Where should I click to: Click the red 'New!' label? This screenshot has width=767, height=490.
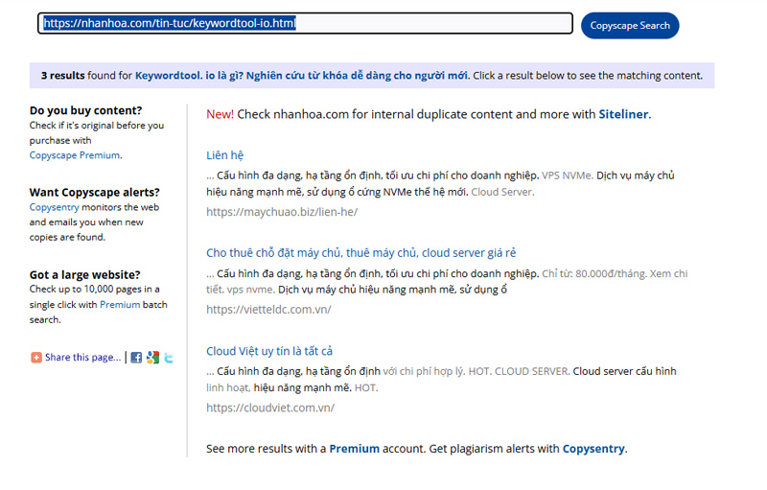pos(220,114)
